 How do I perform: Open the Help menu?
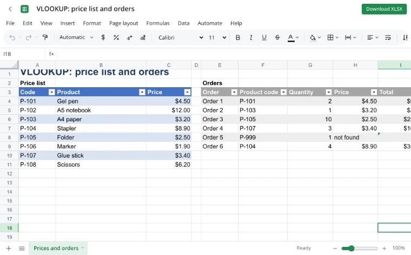(236, 23)
